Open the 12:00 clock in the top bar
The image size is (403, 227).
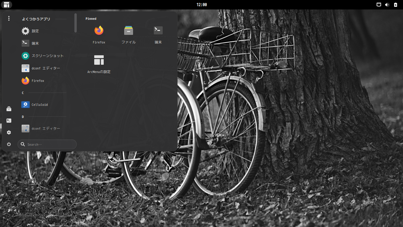(201, 4)
